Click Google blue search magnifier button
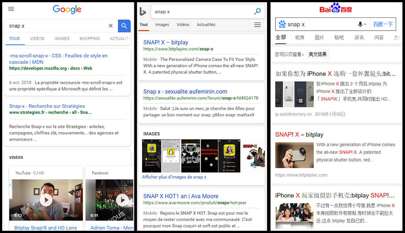 tap(124, 26)
